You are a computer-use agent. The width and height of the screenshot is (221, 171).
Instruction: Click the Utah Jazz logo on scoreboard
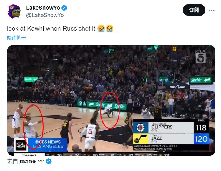[x=141, y=139]
